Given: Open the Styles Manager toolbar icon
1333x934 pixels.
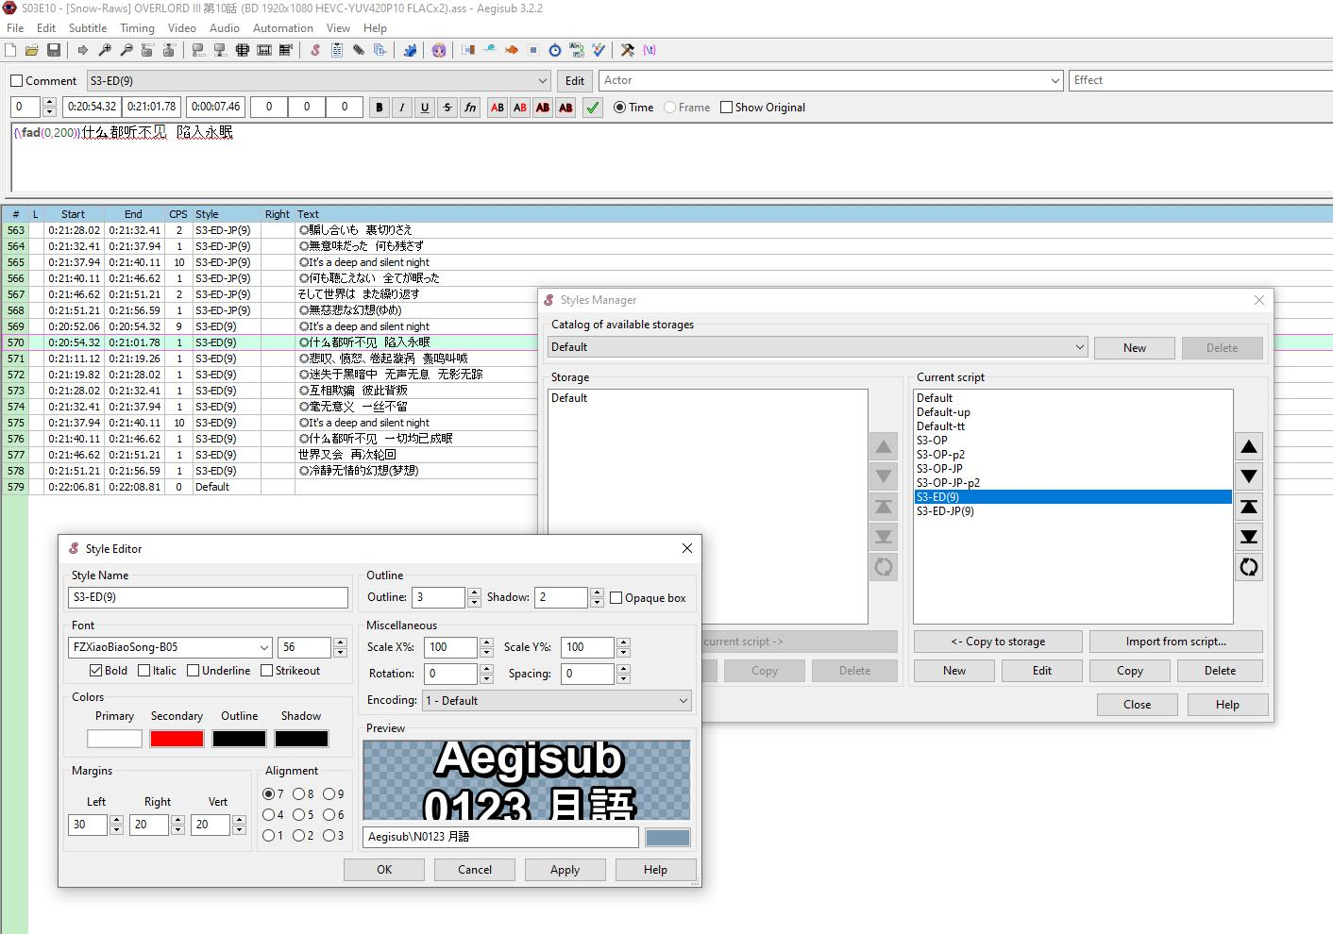Looking at the screenshot, I should [315, 50].
